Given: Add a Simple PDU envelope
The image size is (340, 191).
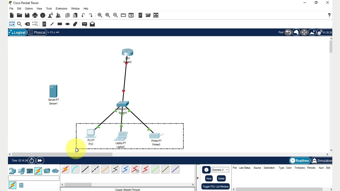Looking at the screenshot, I should [84, 24].
